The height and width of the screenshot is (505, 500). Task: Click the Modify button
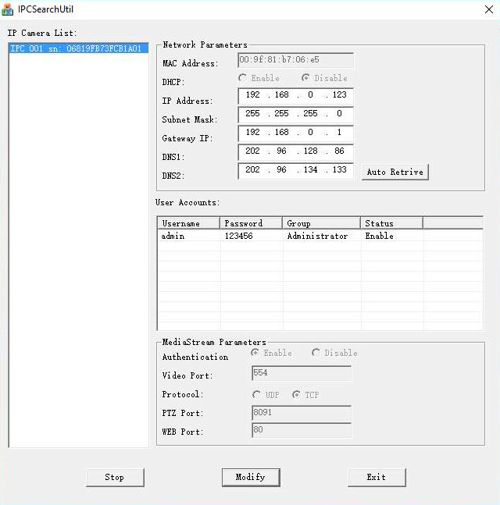(250, 477)
